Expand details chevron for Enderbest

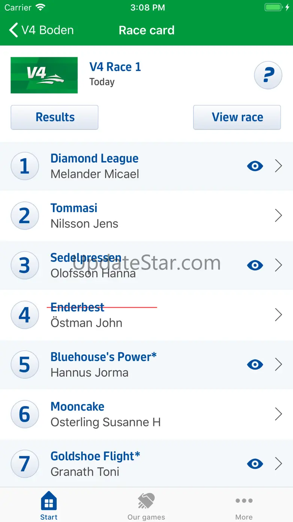(278, 315)
